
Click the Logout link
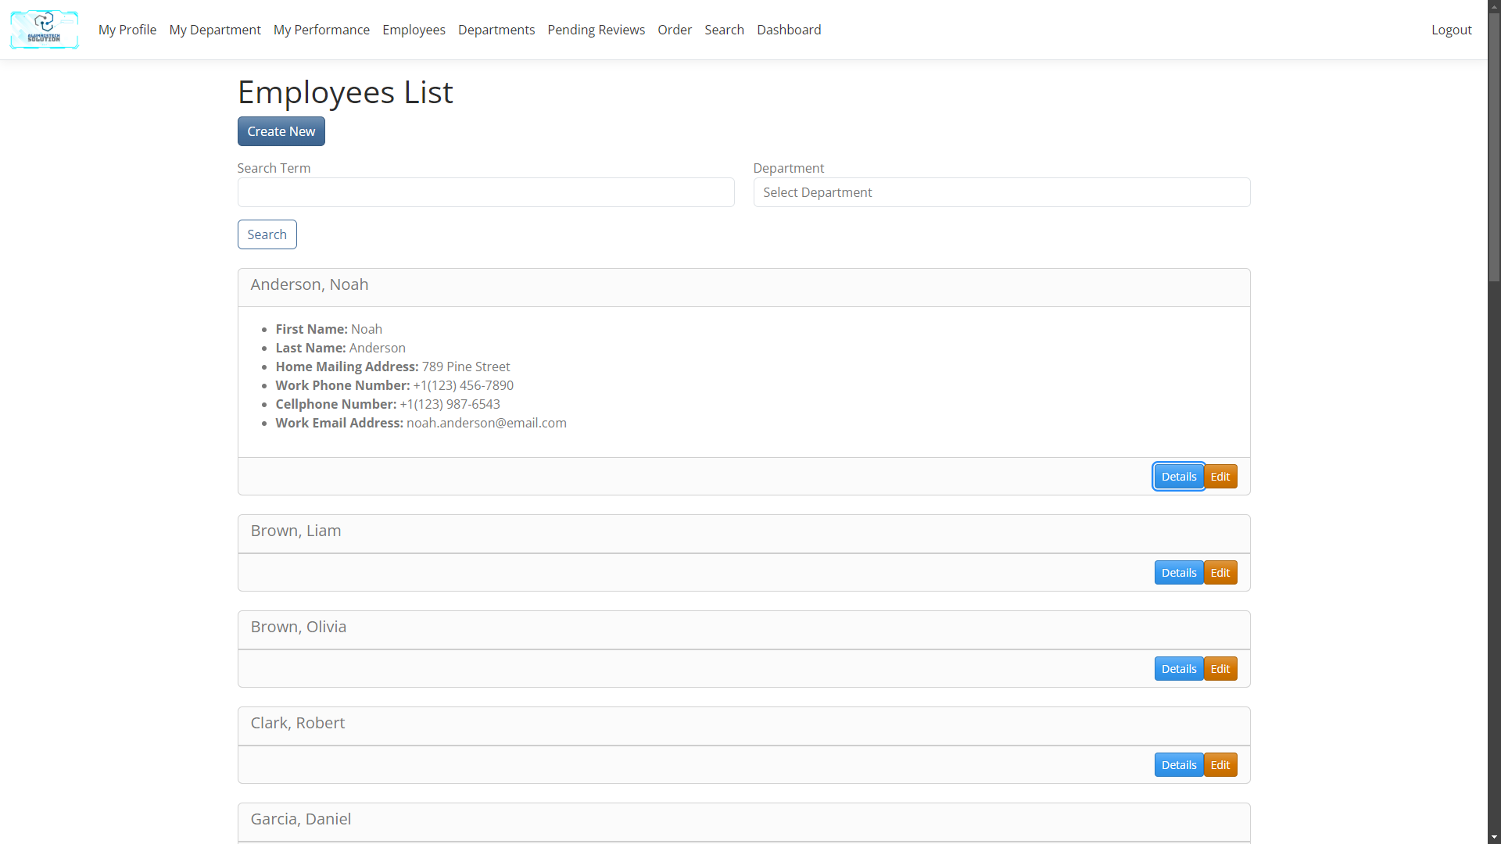click(1451, 30)
